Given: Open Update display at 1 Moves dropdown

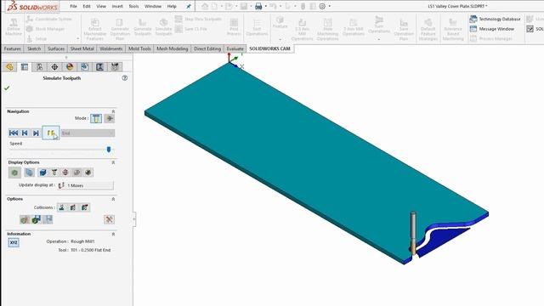Looking at the screenshot, I should click(x=86, y=185).
